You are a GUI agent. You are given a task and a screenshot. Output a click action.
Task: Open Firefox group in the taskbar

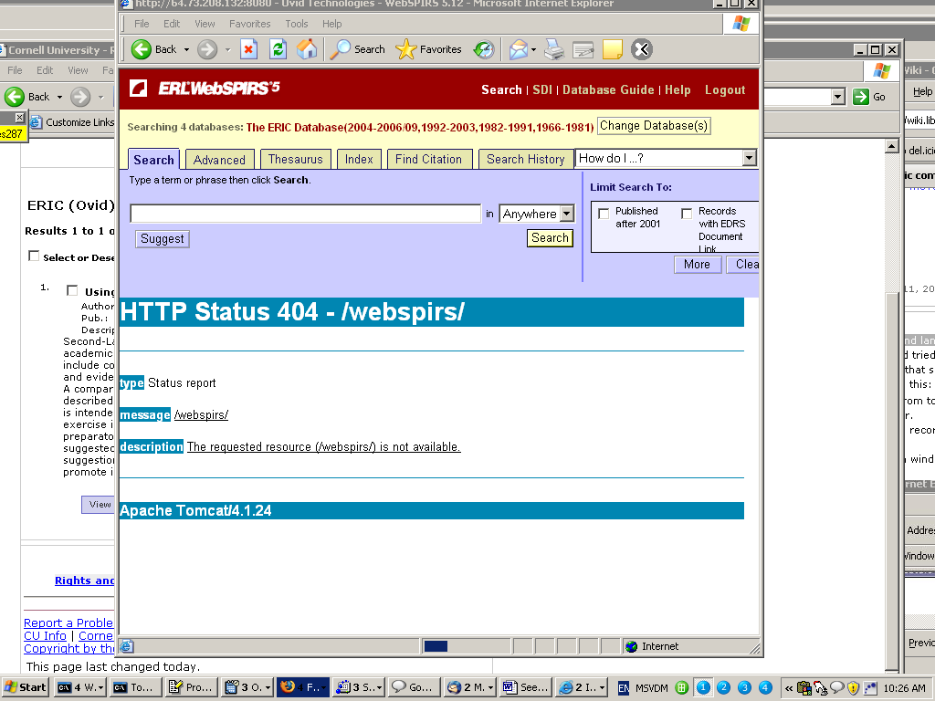tap(303, 687)
